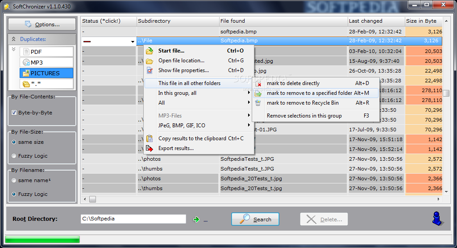Click the green progress bar
The image size is (457, 248).
point(42,240)
